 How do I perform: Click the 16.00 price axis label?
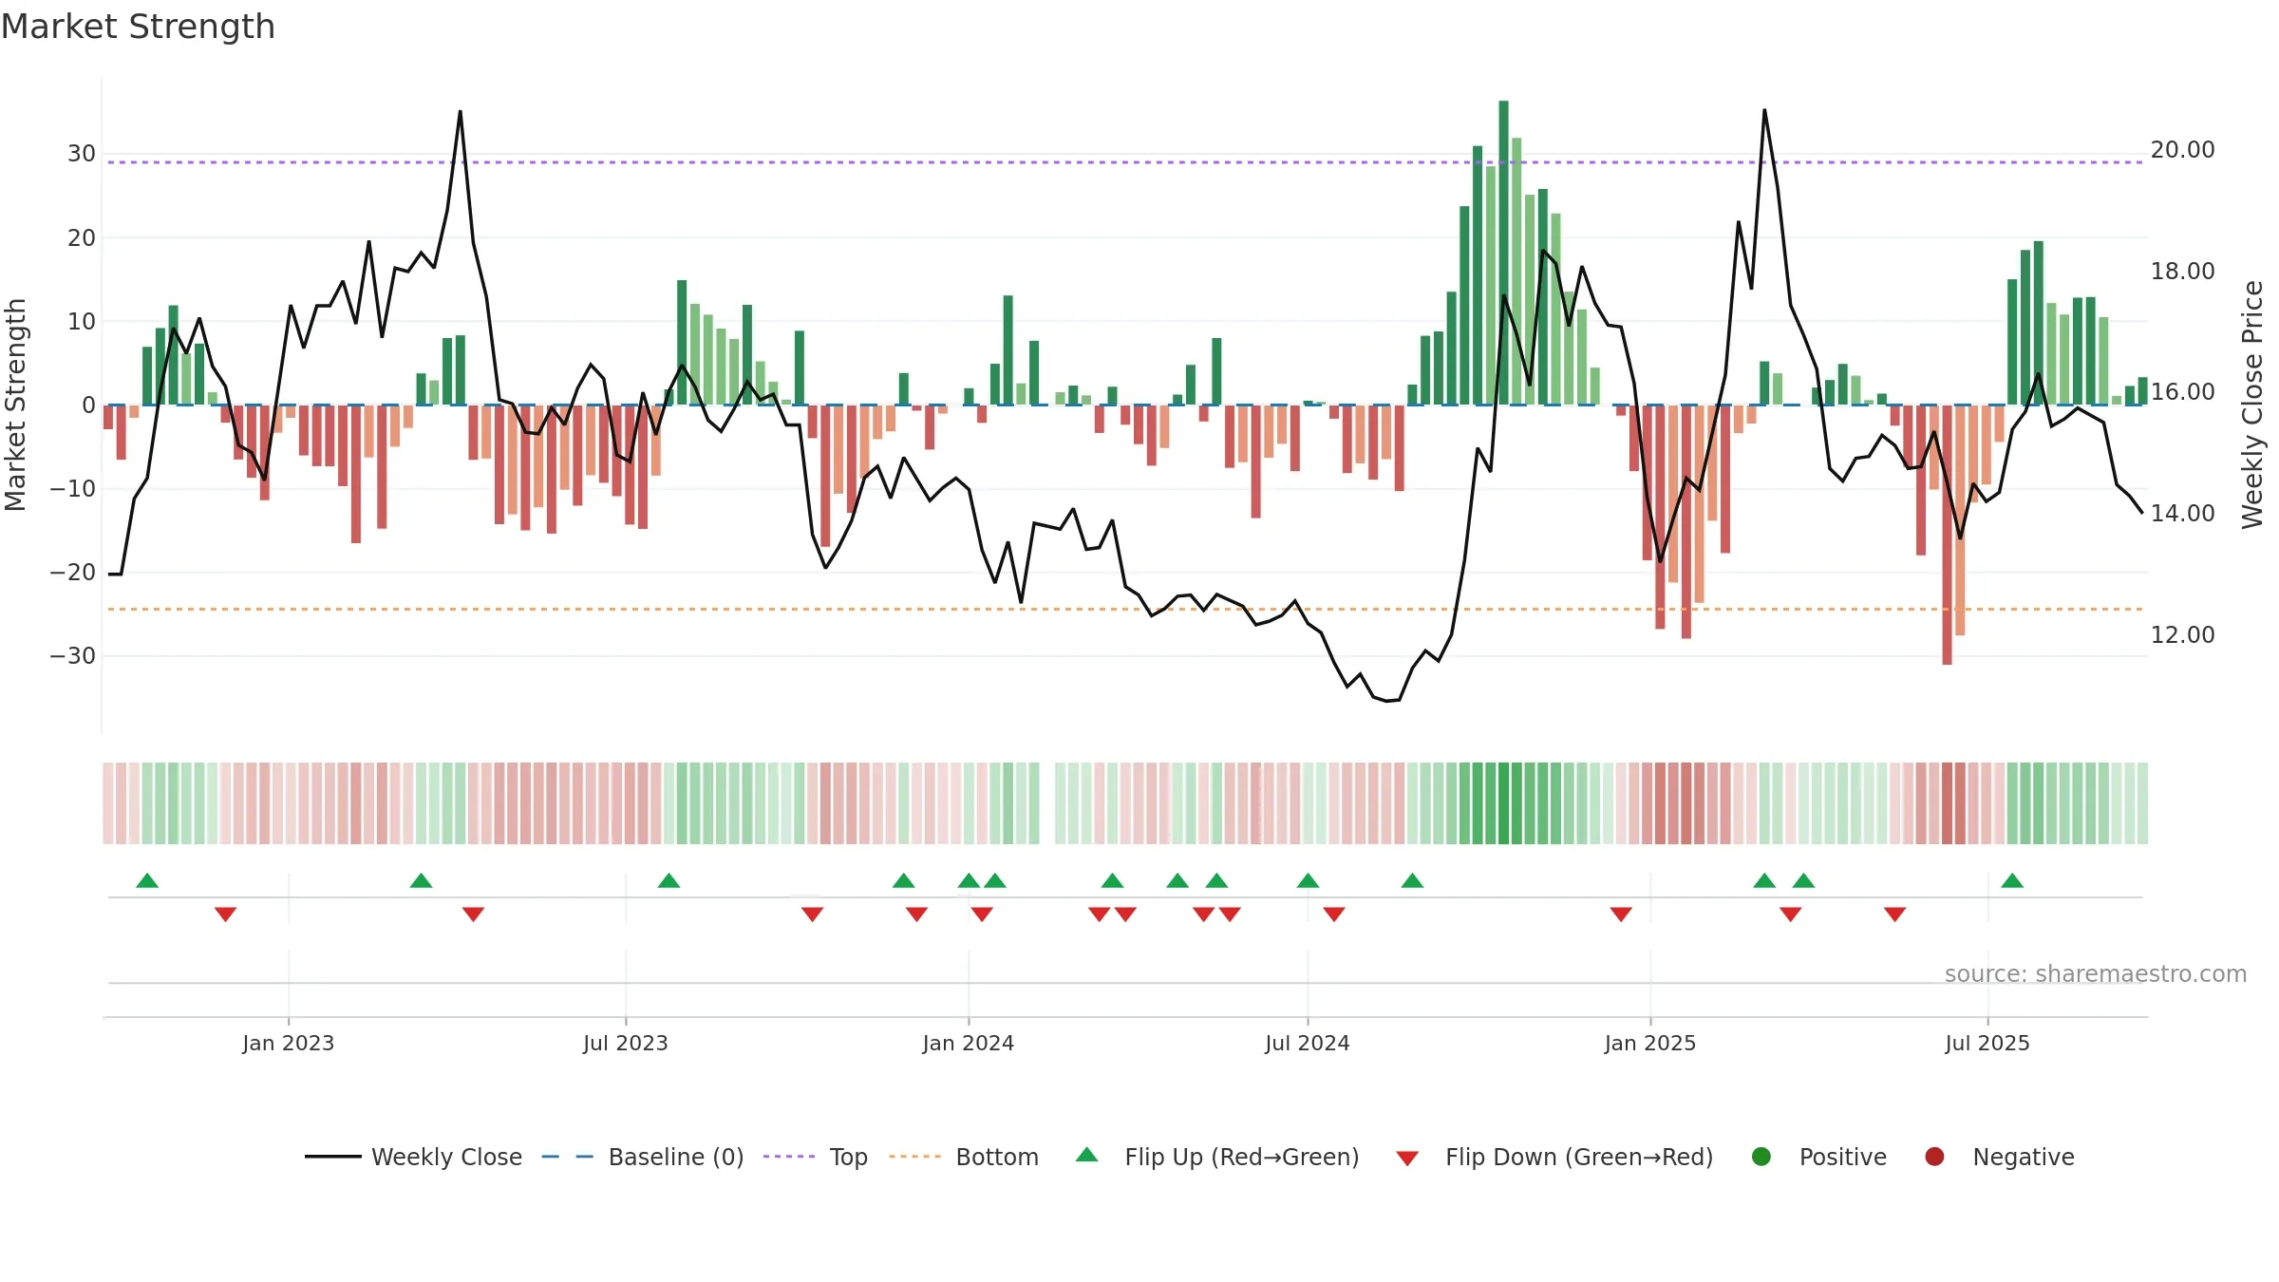pyautogui.click(x=2182, y=392)
